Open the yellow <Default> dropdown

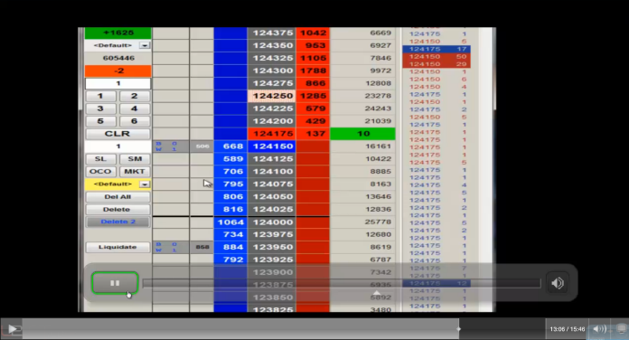(x=145, y=184)
